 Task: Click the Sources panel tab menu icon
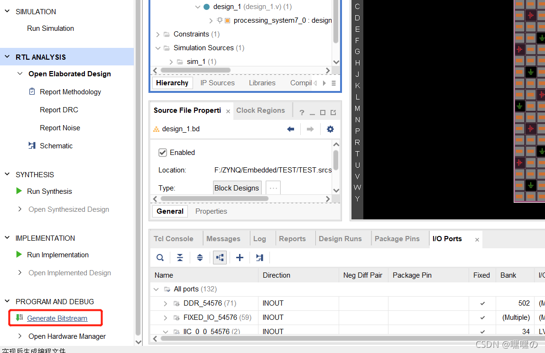click(x=333, y=83)
